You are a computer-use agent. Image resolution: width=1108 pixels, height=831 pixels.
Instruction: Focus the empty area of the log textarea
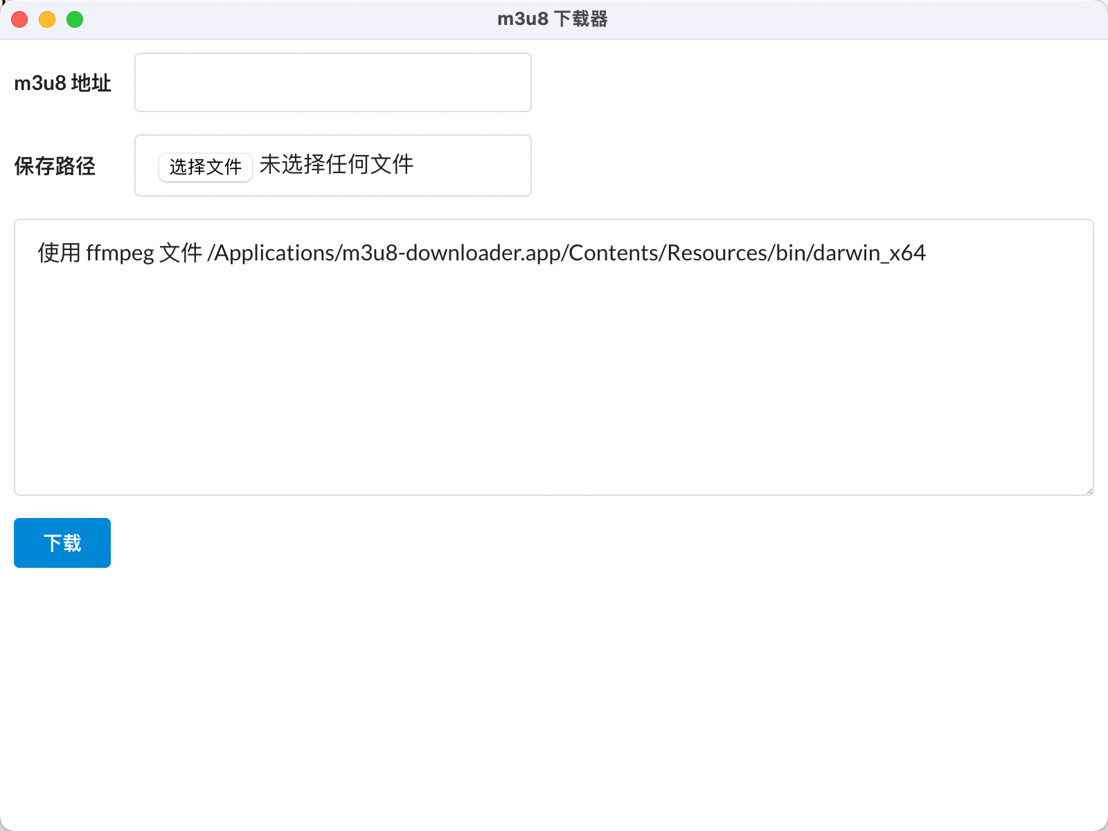click(x=554, y=388)
